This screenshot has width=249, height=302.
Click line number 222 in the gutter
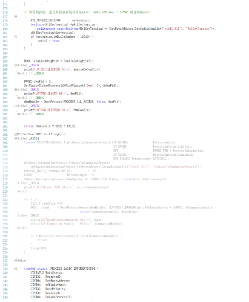tap(5, 199)
